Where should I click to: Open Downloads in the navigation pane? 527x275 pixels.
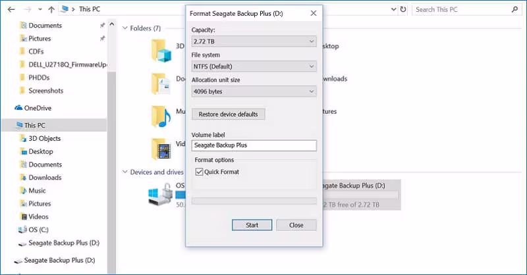coord(45,178)
